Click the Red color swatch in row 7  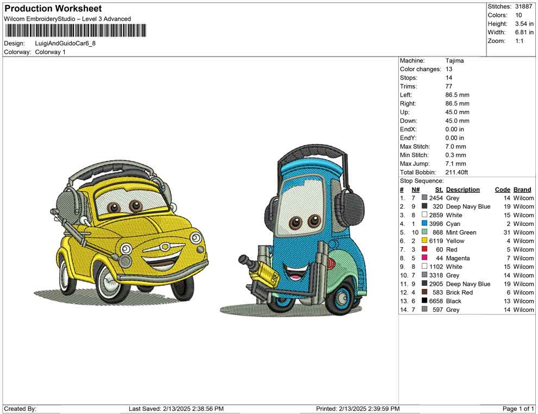pos(424,249)
